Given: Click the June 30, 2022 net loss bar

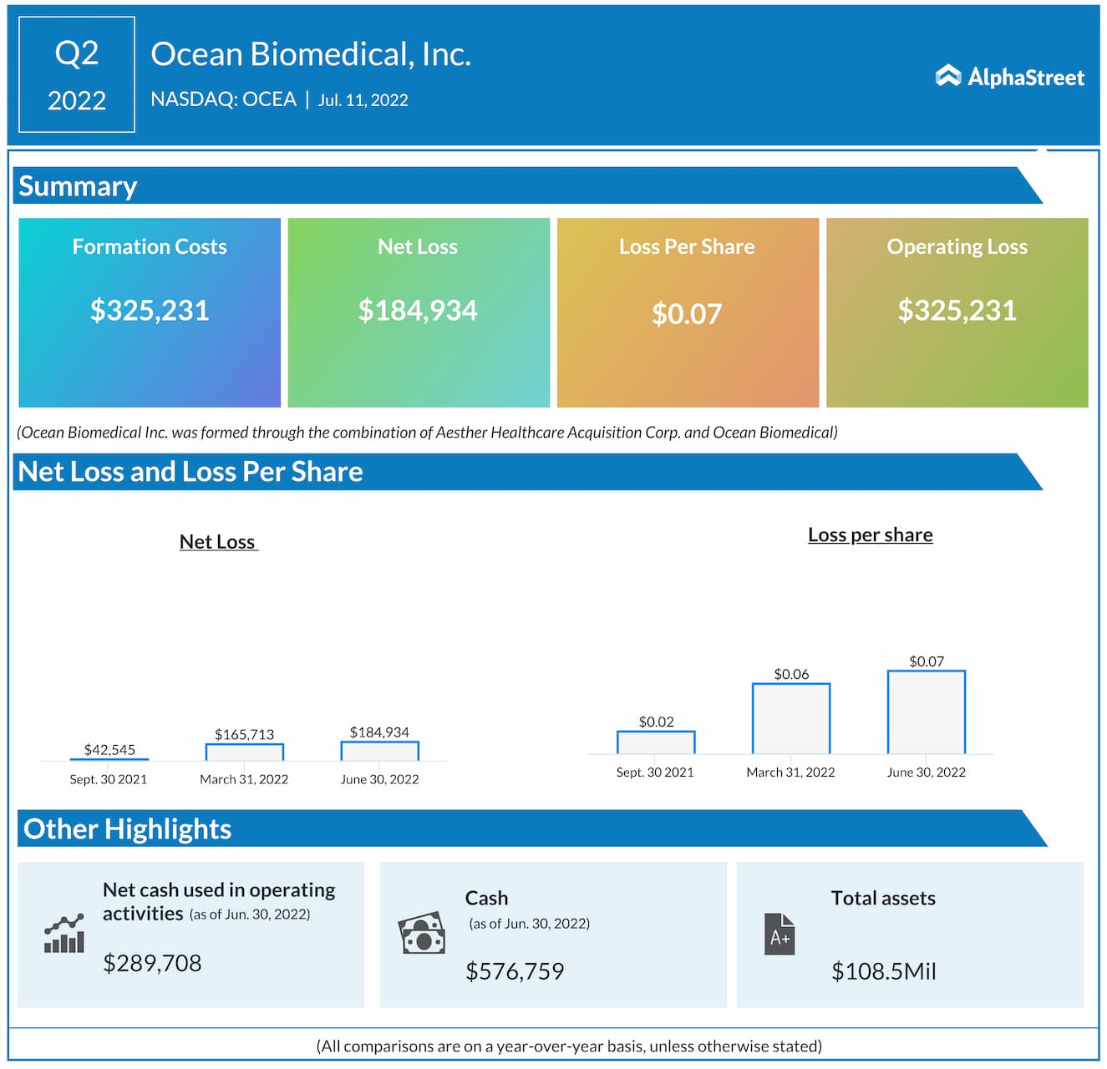Looking at the screenshot, I should (x=379, y=751).
